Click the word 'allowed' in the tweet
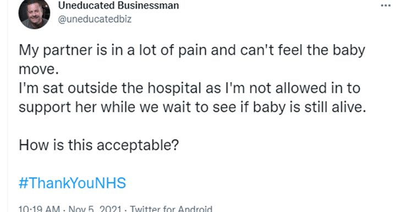The width and height of the screenshot is (398, 212). coord(298,88)
